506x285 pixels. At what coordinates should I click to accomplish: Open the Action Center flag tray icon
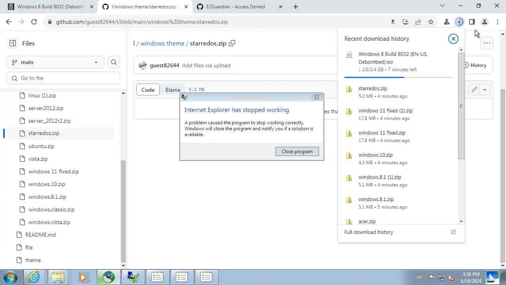pos(432,277)
